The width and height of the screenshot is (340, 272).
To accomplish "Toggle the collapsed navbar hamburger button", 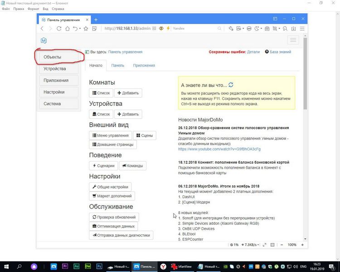I will 293,40.
